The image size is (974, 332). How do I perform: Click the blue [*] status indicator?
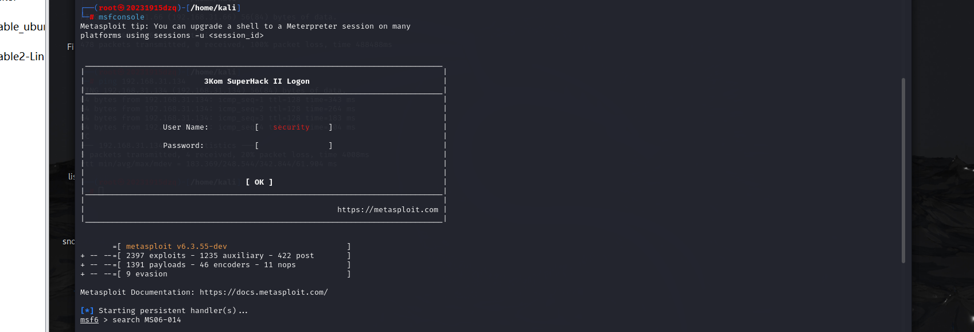(87, 311)
